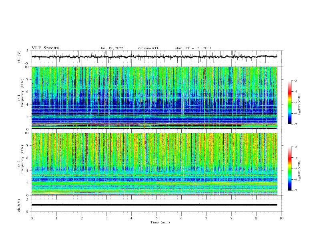Screen dimensions: 317x245
Task: Click the "2" tick on the time axis
Action: pos(82,218)
